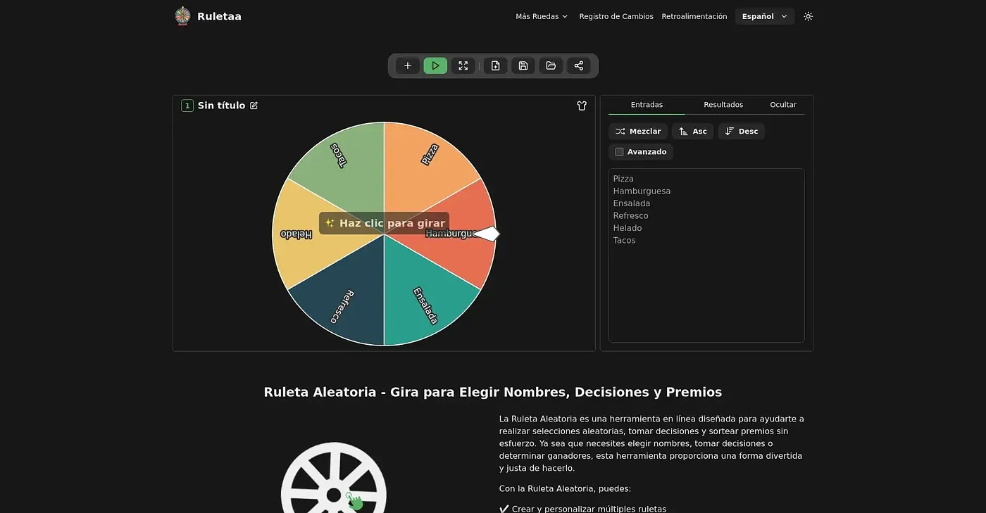This screenshot has height=513, width=986.
Task: Edit the 'Sin título' wheel title
Action: tap(254, 106)
